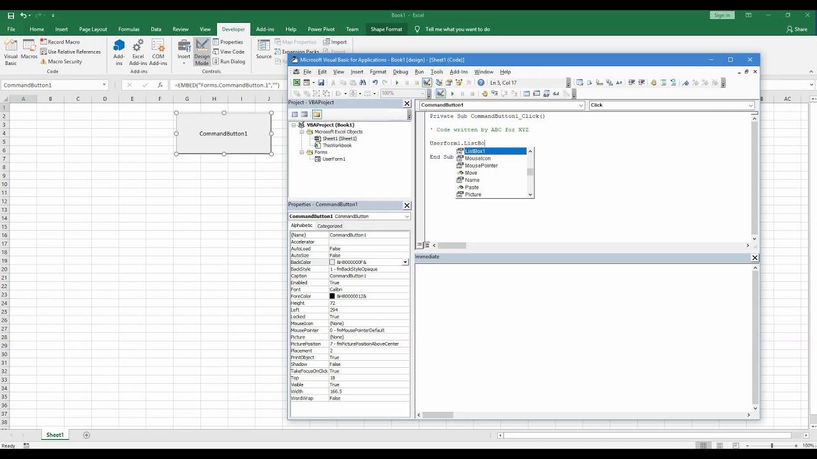The width and height of the screenshot is (817, 459).
Task: Switch to the Formulas ribbon tab
Action: (128, 29)
